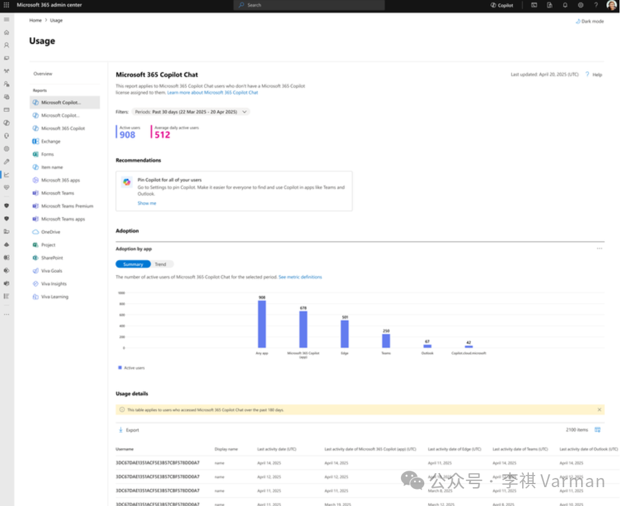Open the Viva Goals report

(x=51, y=271)
